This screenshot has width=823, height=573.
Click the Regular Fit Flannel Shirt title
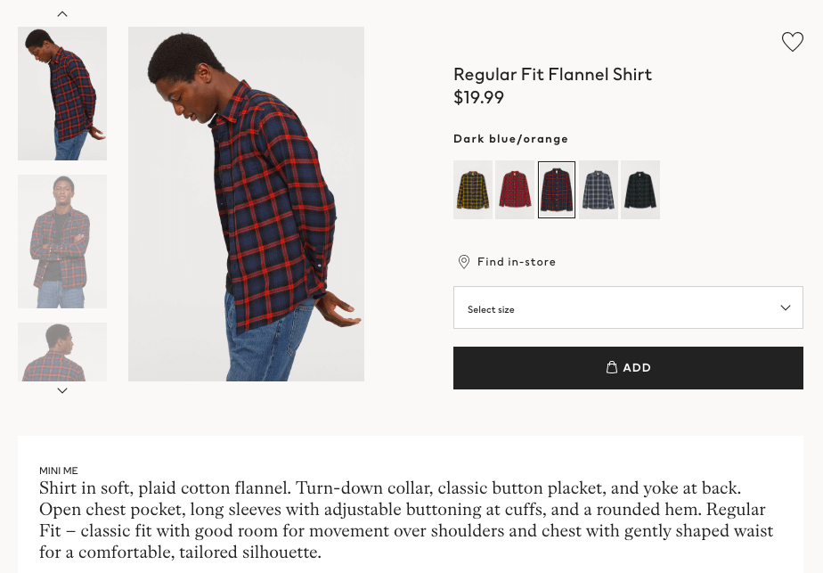pyautogui.click(x=552, y=75)
